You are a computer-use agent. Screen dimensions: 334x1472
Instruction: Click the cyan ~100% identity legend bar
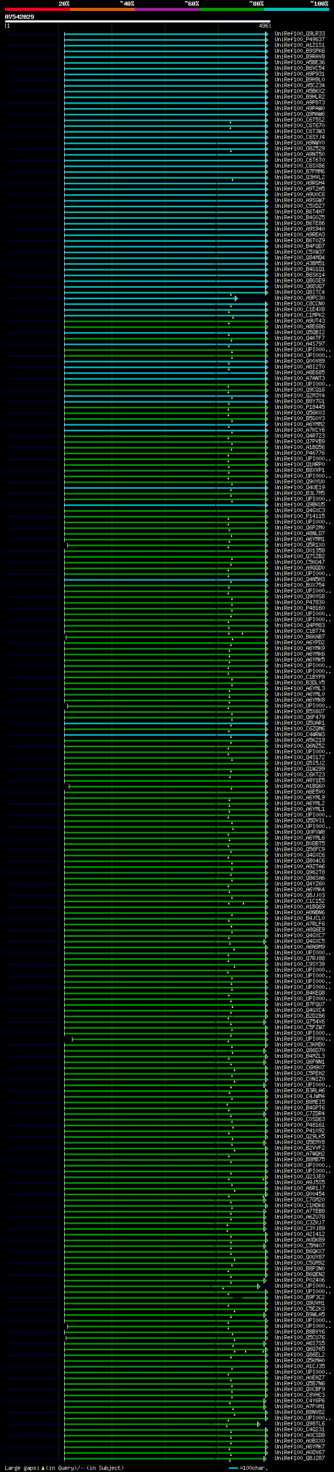point(296,9)
